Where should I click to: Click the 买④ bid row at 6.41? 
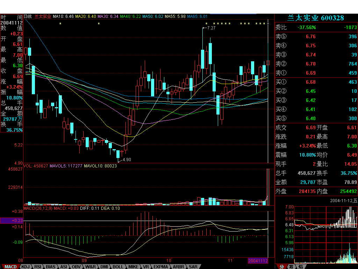[316, 109]
